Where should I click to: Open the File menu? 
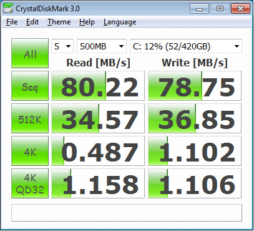click(x=12, y=22)
